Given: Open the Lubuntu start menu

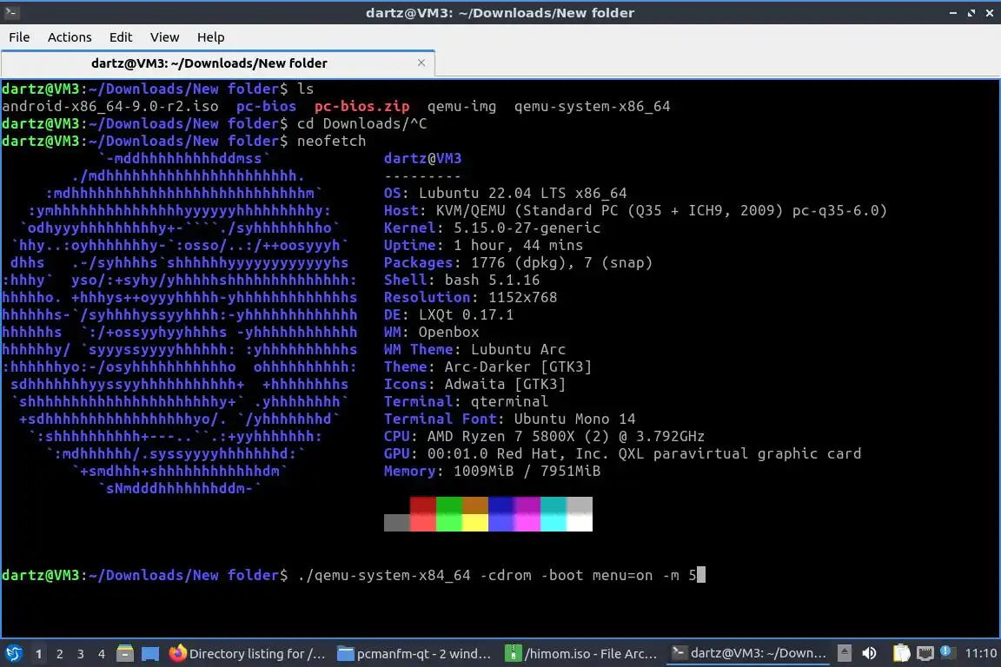Looking at the screenshot, I should point(13,653).
